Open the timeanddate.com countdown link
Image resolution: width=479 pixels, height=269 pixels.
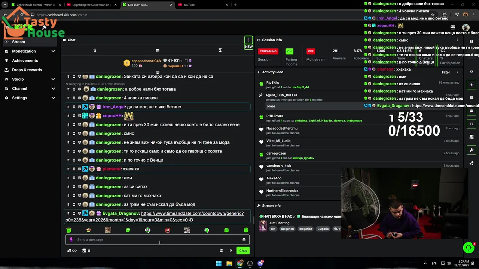(x=154, y=217)
